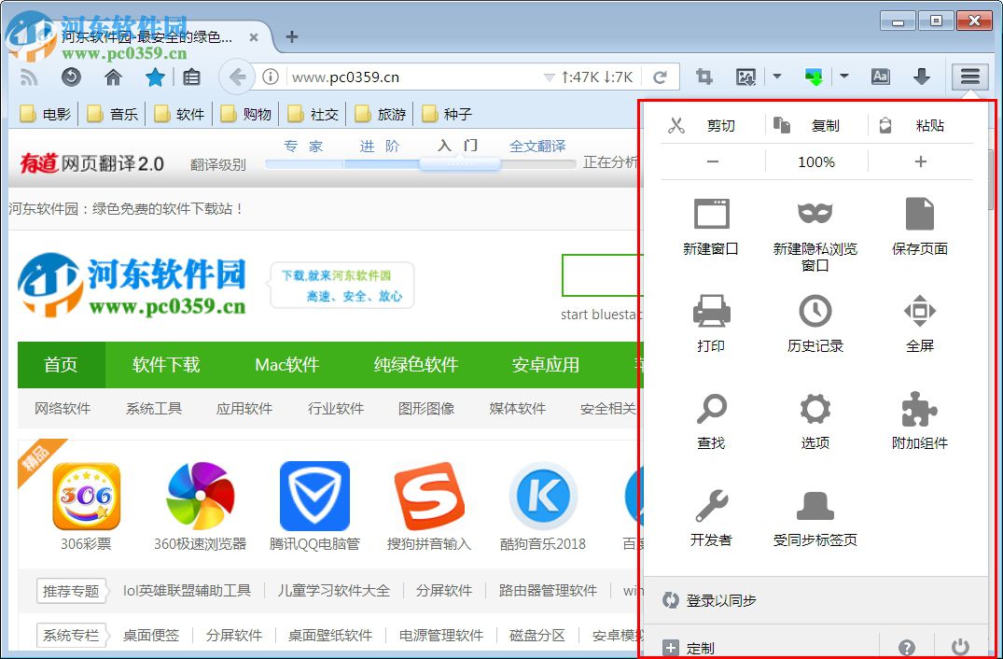Viewport: 1003px width, 659px height.
Task: Expand the screenshot tool dropdown arrow
Action: pos(777,77)
